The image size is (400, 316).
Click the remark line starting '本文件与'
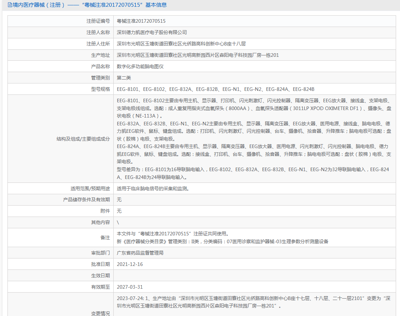(173, 234)
